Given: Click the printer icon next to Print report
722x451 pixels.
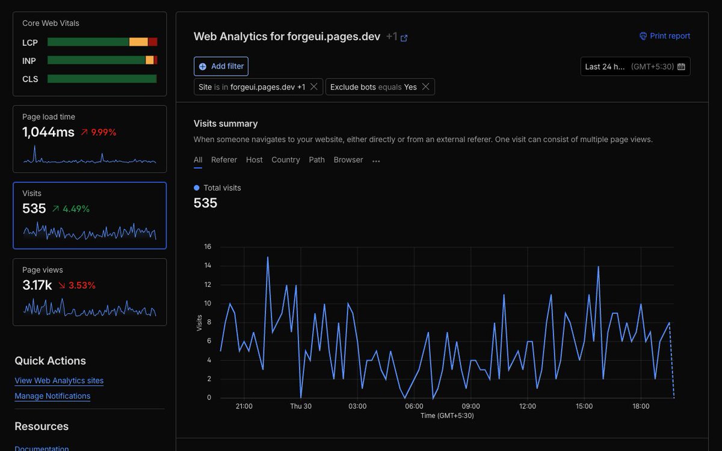Looking at the screenshot, I should pos(643,36).
